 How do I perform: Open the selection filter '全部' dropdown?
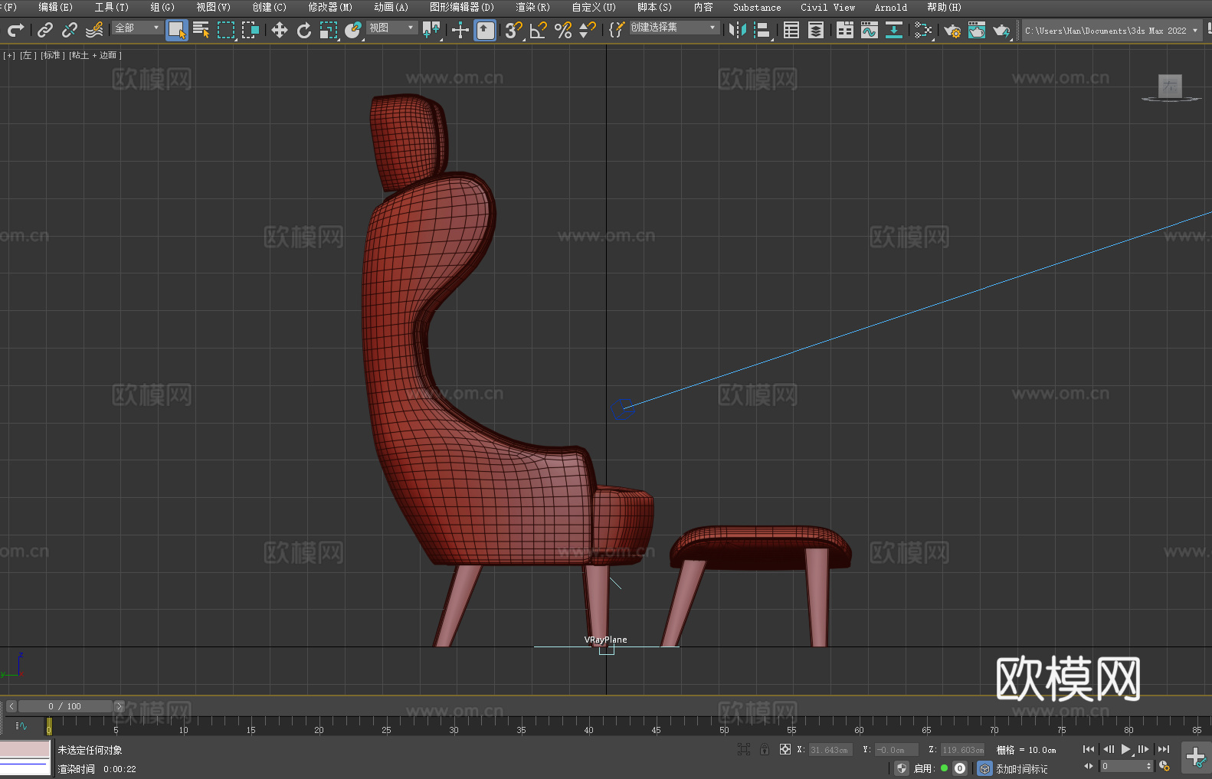click(138, 28)
